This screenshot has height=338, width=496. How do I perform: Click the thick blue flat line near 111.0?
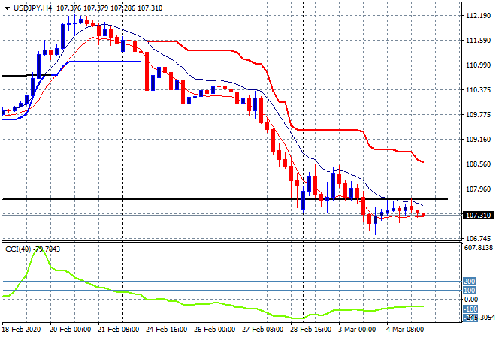click(x=104, y=62)
